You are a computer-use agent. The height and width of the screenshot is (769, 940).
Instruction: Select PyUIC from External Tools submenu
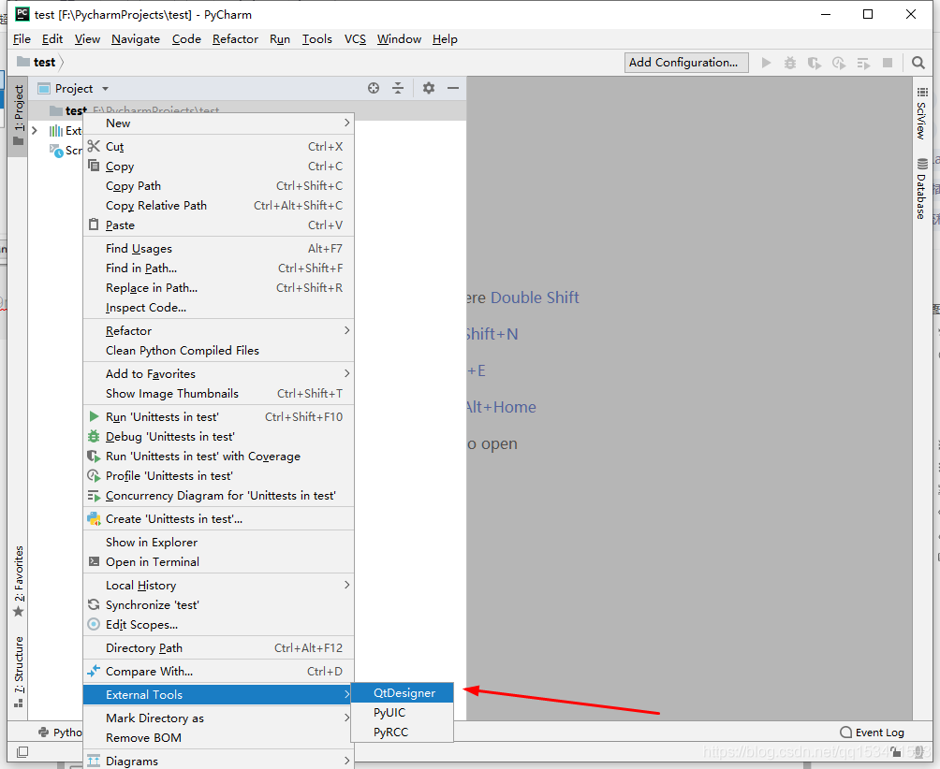(403, 713)
